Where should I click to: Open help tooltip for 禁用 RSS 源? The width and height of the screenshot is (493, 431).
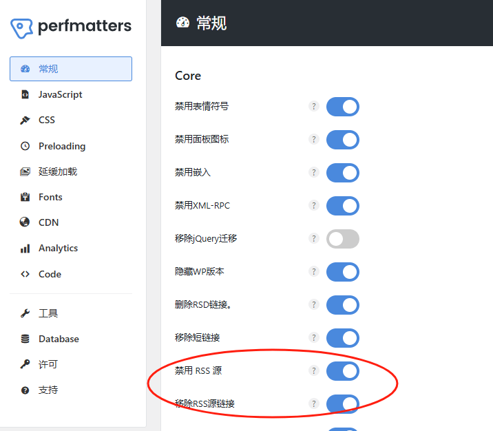point(314,370)
